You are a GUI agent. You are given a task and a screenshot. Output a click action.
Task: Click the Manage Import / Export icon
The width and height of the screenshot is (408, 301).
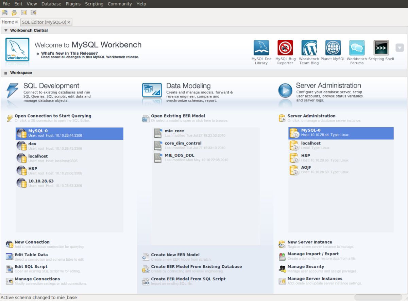click(282, 256)
